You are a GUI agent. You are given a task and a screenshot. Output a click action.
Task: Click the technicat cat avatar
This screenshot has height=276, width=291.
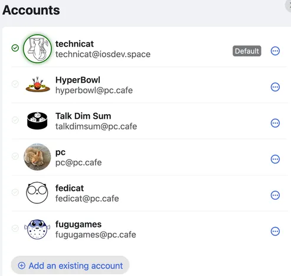click(37, 48)
